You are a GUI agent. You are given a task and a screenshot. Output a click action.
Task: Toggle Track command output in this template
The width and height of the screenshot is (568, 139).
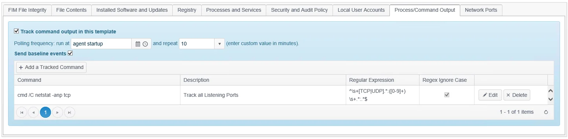(16, 31)
